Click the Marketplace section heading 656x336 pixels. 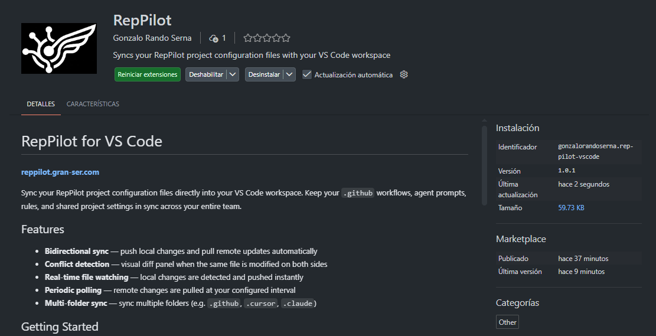[x=521, y=239]
